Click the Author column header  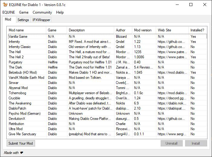[x=123, y=30]
